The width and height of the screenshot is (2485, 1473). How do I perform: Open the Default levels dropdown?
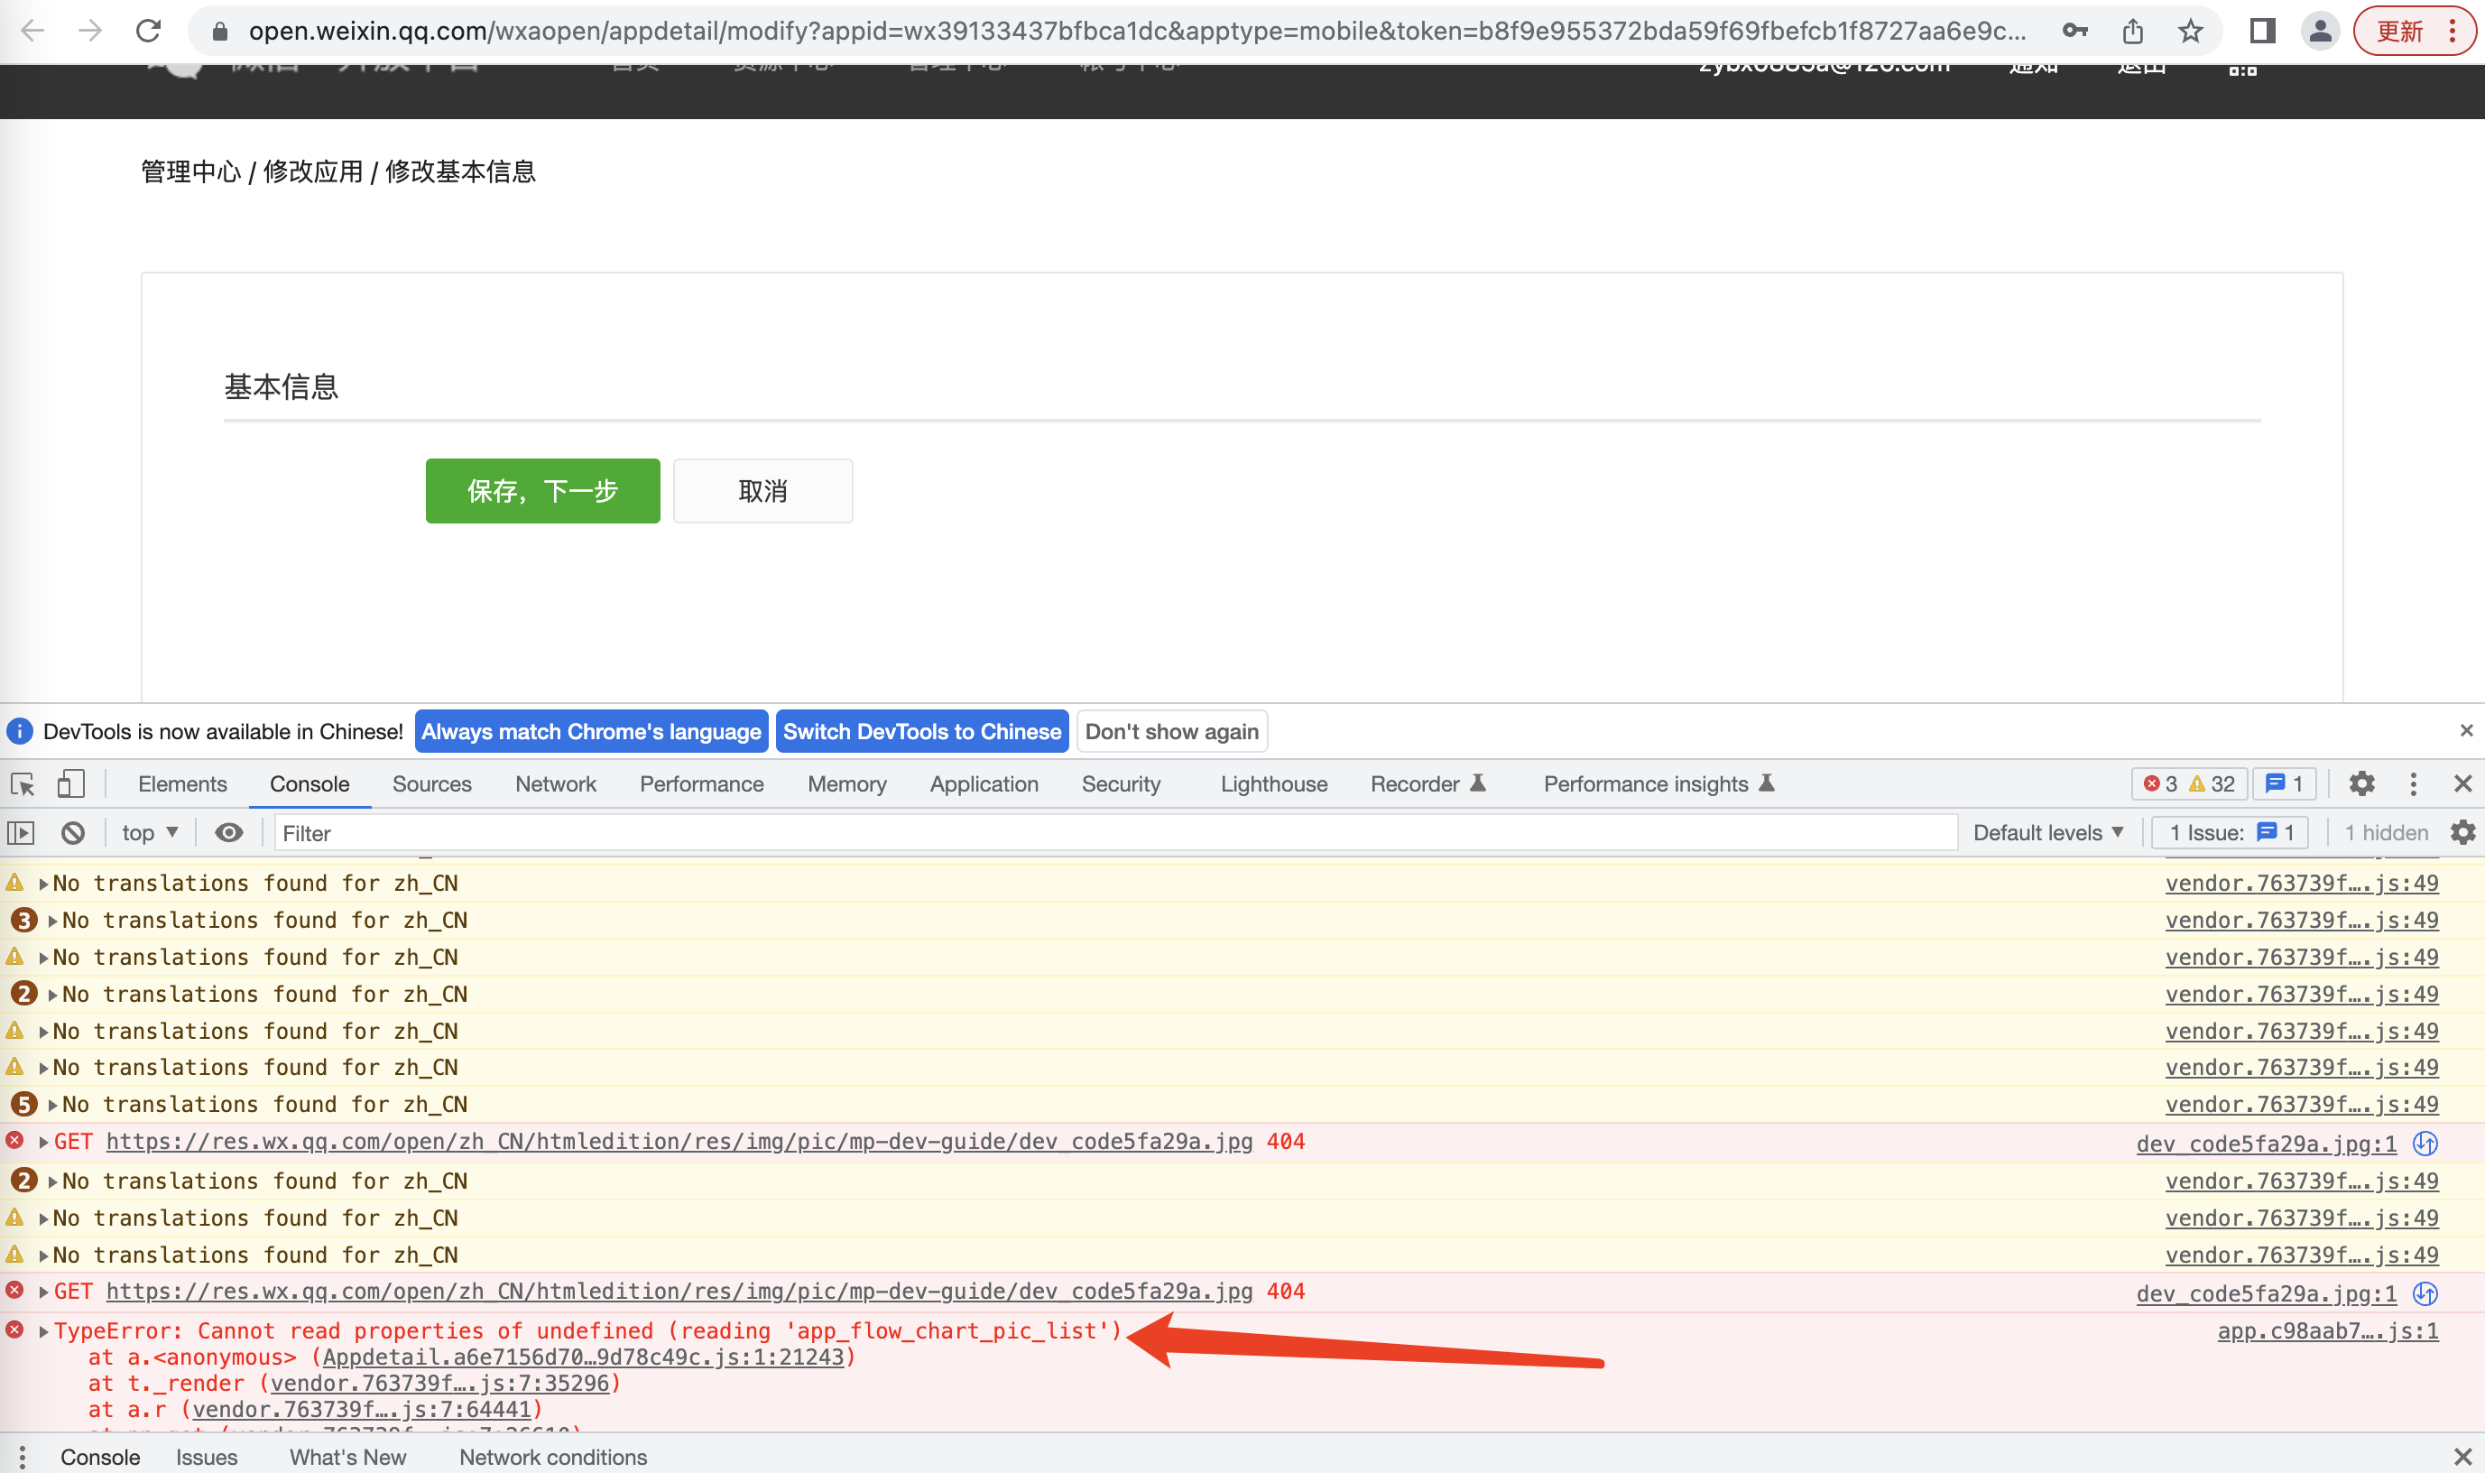pyautogui.click(x=2047, y=833)
